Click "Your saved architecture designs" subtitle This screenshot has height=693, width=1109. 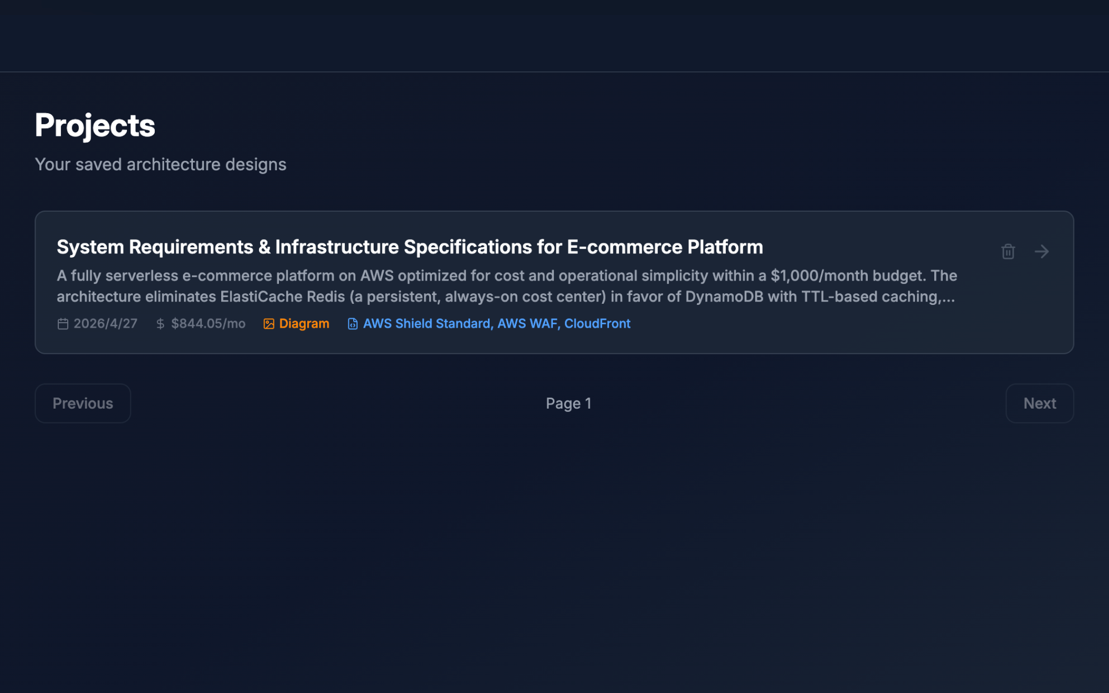tap(161, 165)
